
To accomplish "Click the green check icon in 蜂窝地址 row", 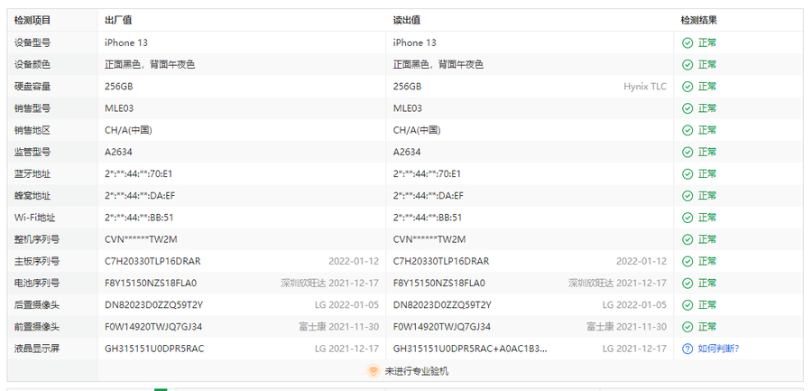I will (687, 195).
